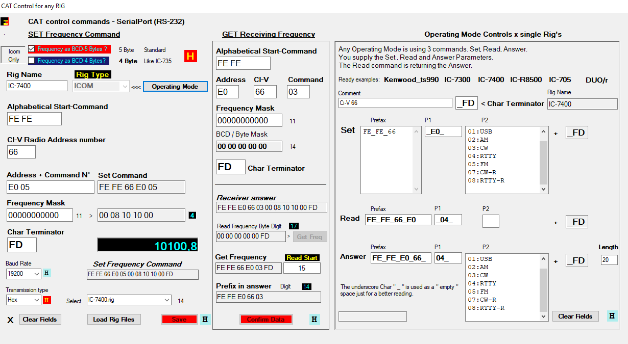628x344 pixels.
Task: Load the Kenwood_ts990 ready example
Action: coord(412,80)
